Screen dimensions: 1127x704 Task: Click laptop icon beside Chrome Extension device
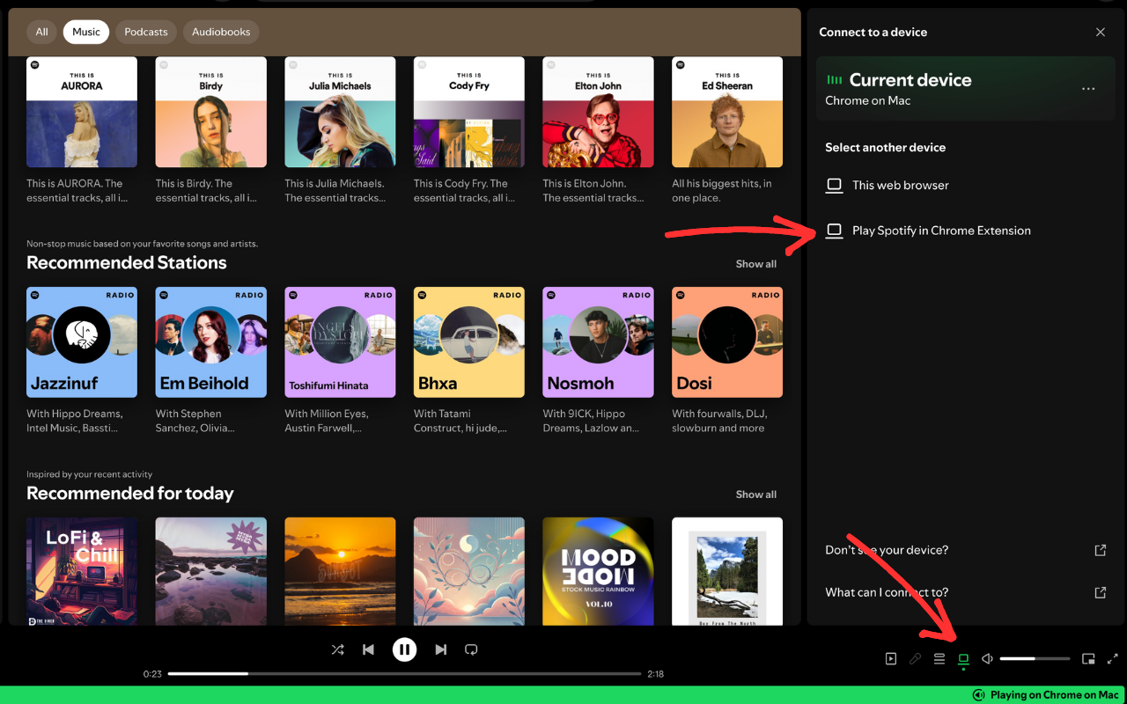(834, 231)
